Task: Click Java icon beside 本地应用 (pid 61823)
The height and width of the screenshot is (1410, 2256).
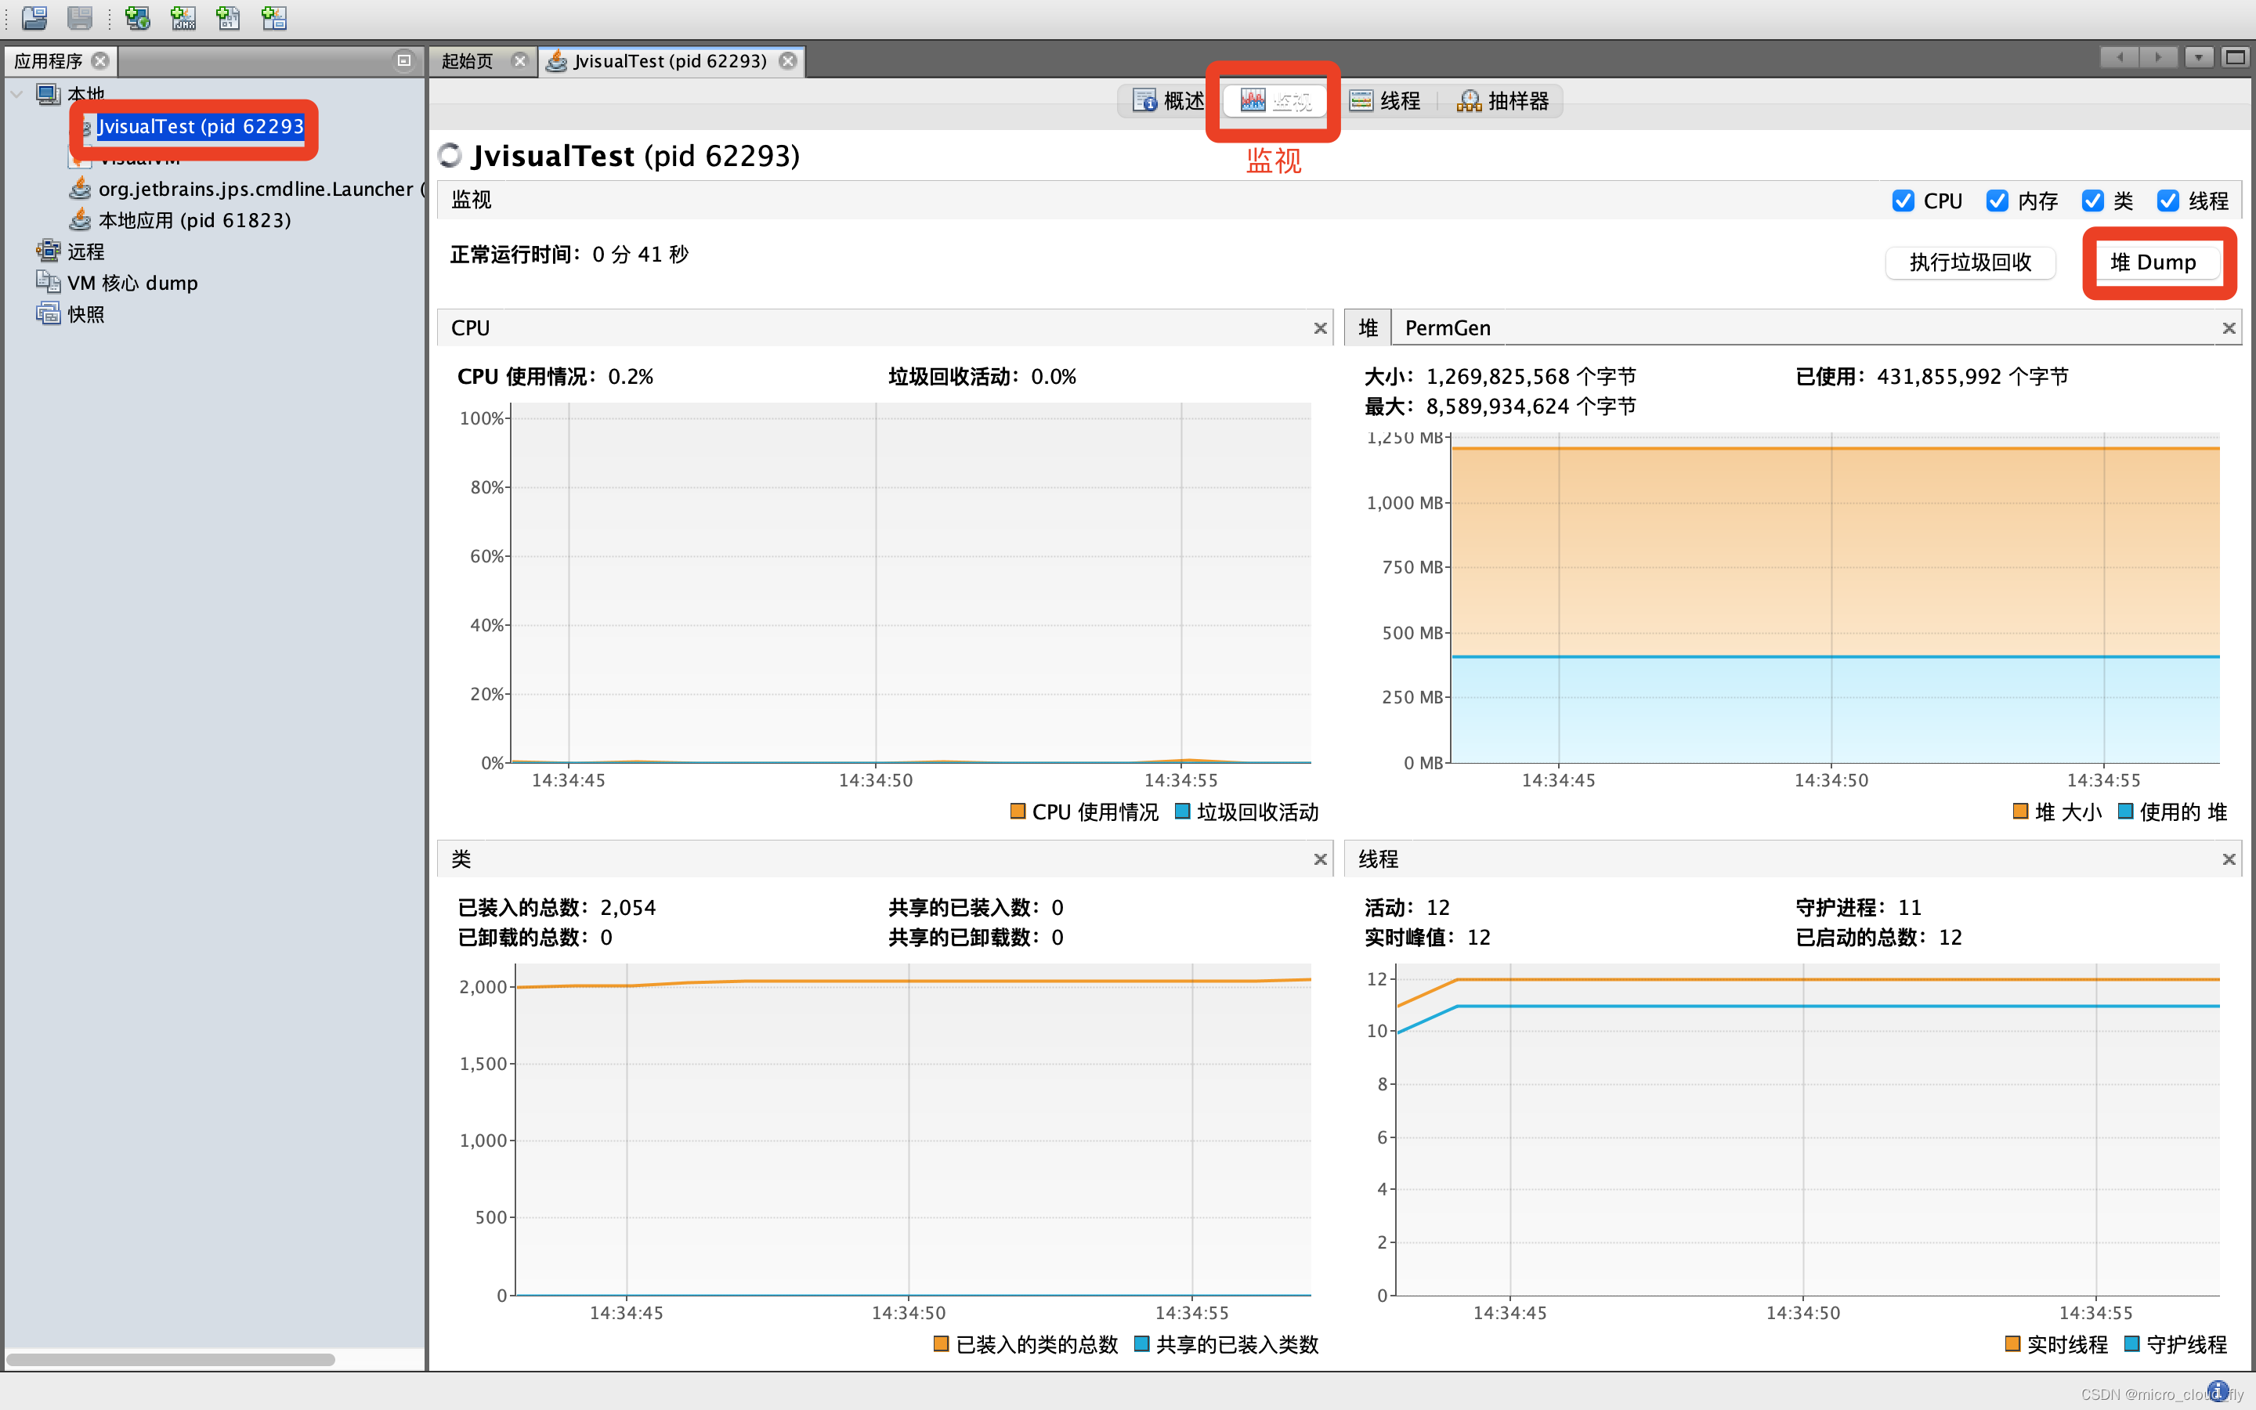Action: tap(81, 219)
